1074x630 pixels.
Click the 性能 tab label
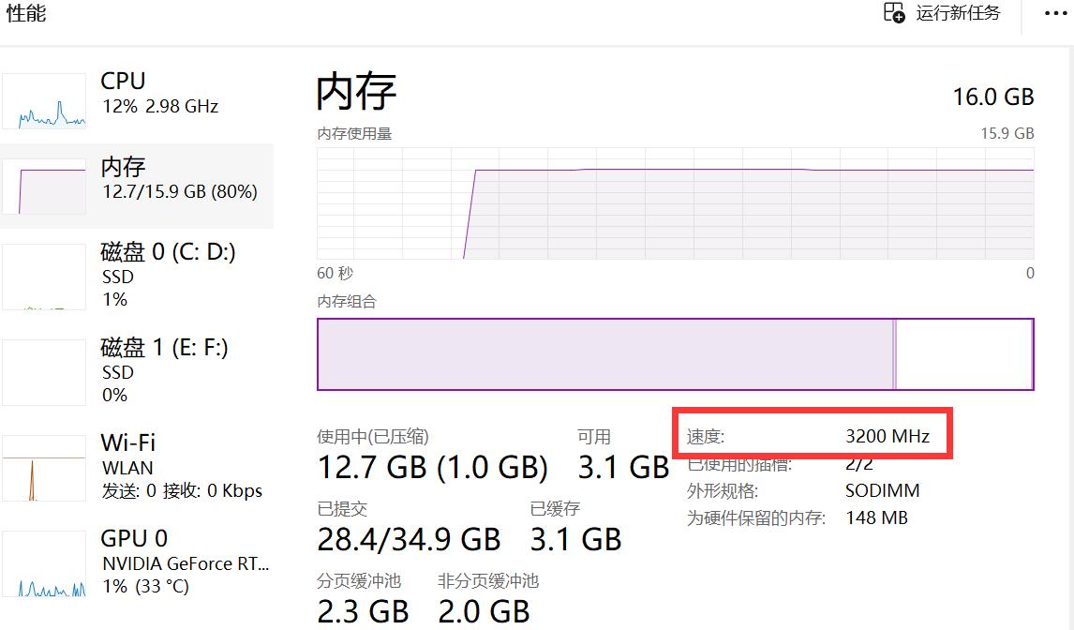click(x=25, y=13)
